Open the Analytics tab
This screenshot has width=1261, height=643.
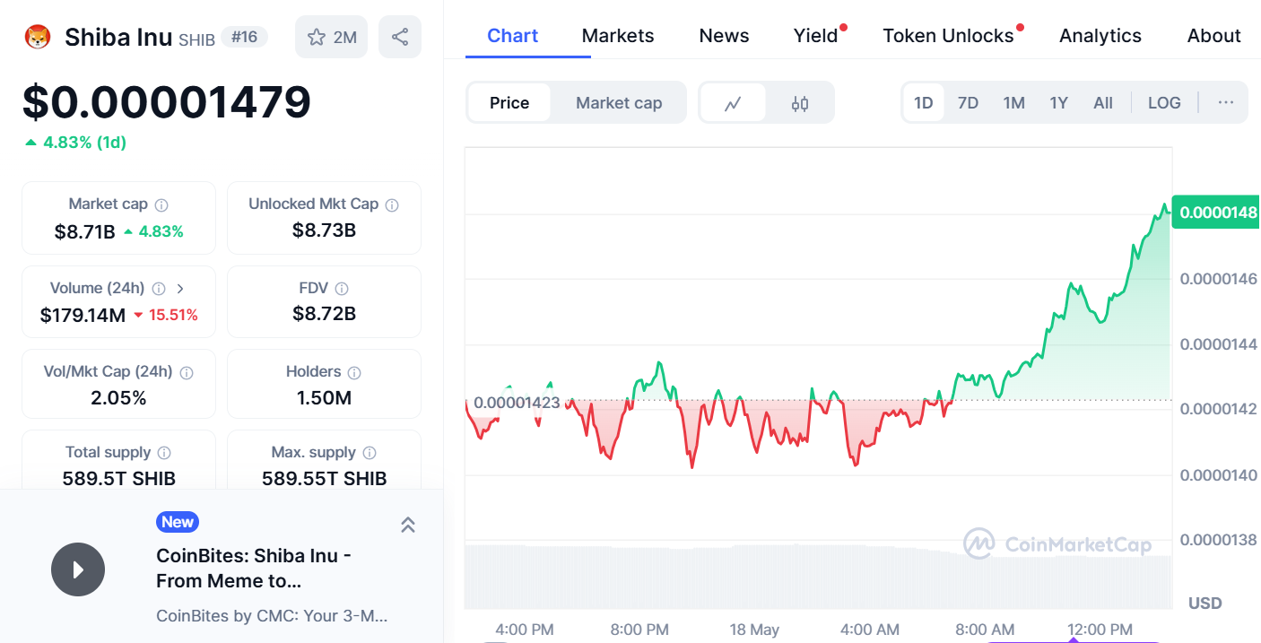click(1100, 36)
